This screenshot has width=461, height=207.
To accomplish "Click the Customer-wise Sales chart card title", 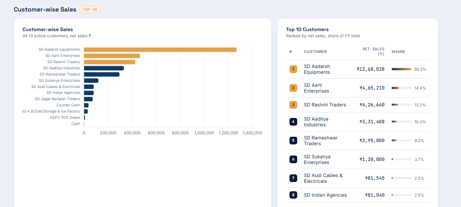I will [48, 30].
